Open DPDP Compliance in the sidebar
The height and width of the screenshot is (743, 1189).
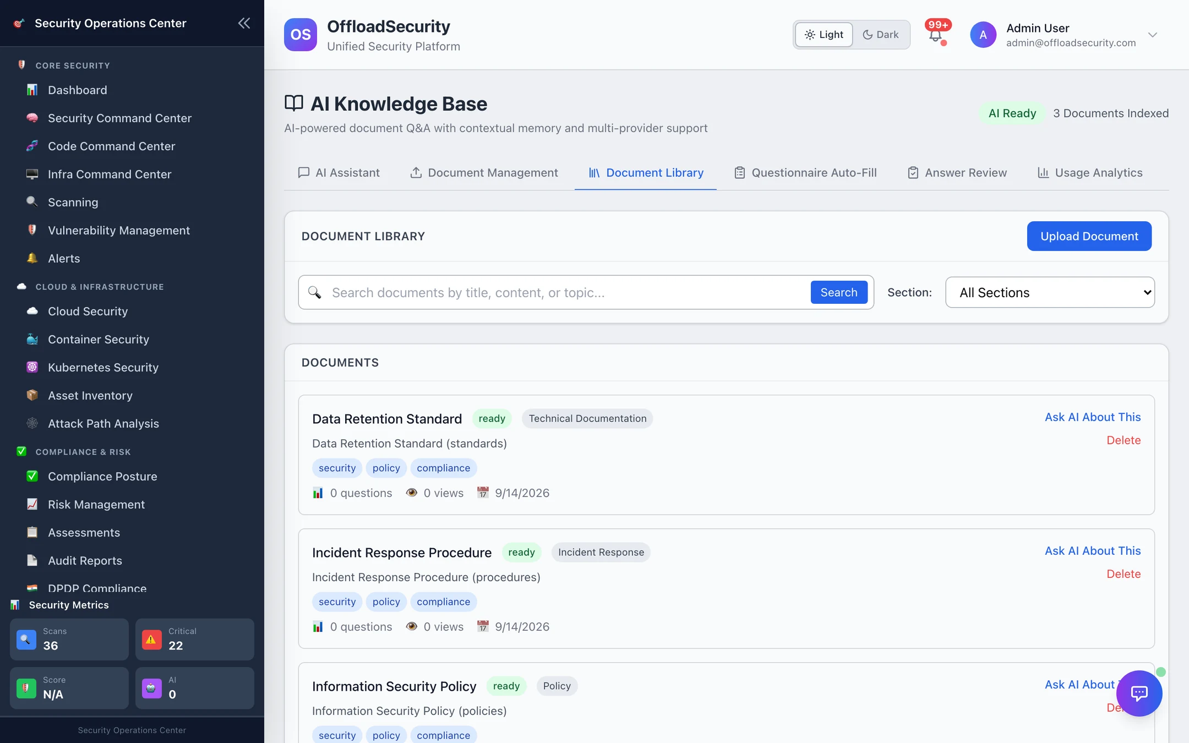pyautogui.click(x=97, y=588)
